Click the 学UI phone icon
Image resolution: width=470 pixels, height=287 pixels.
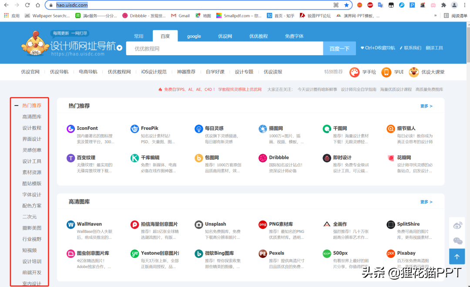coord(386,72)
